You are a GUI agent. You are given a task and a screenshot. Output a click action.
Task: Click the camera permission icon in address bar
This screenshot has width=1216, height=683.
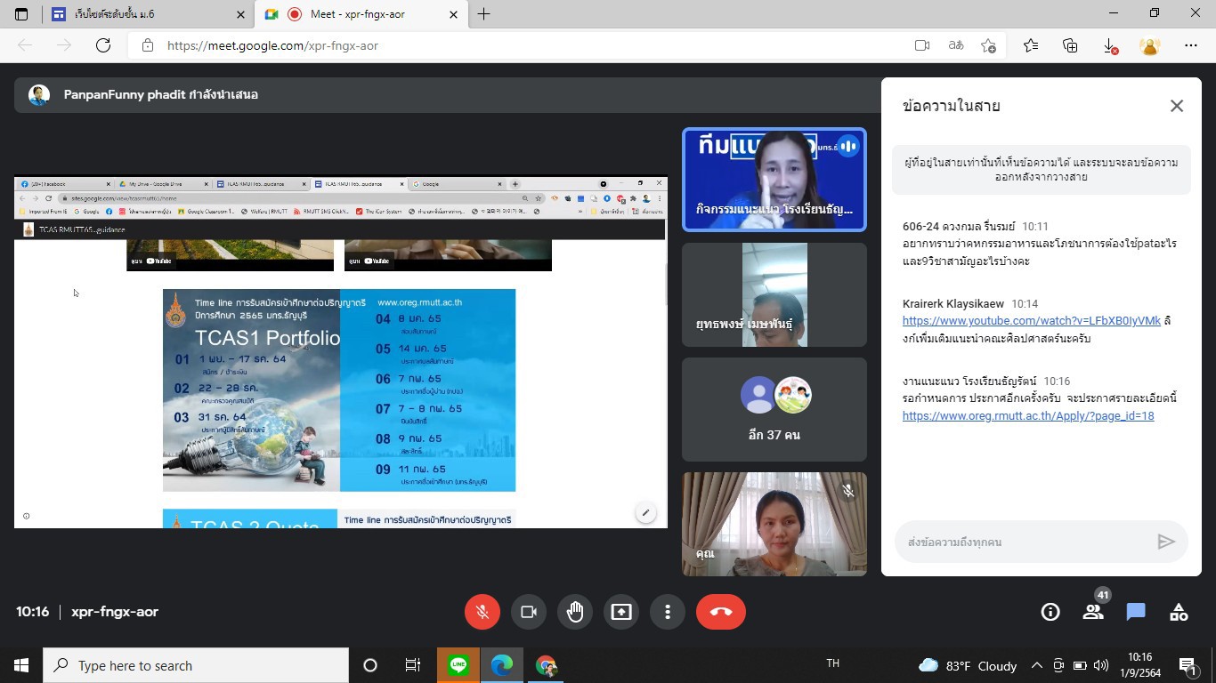pyautogui.click(x=922, y=45)
